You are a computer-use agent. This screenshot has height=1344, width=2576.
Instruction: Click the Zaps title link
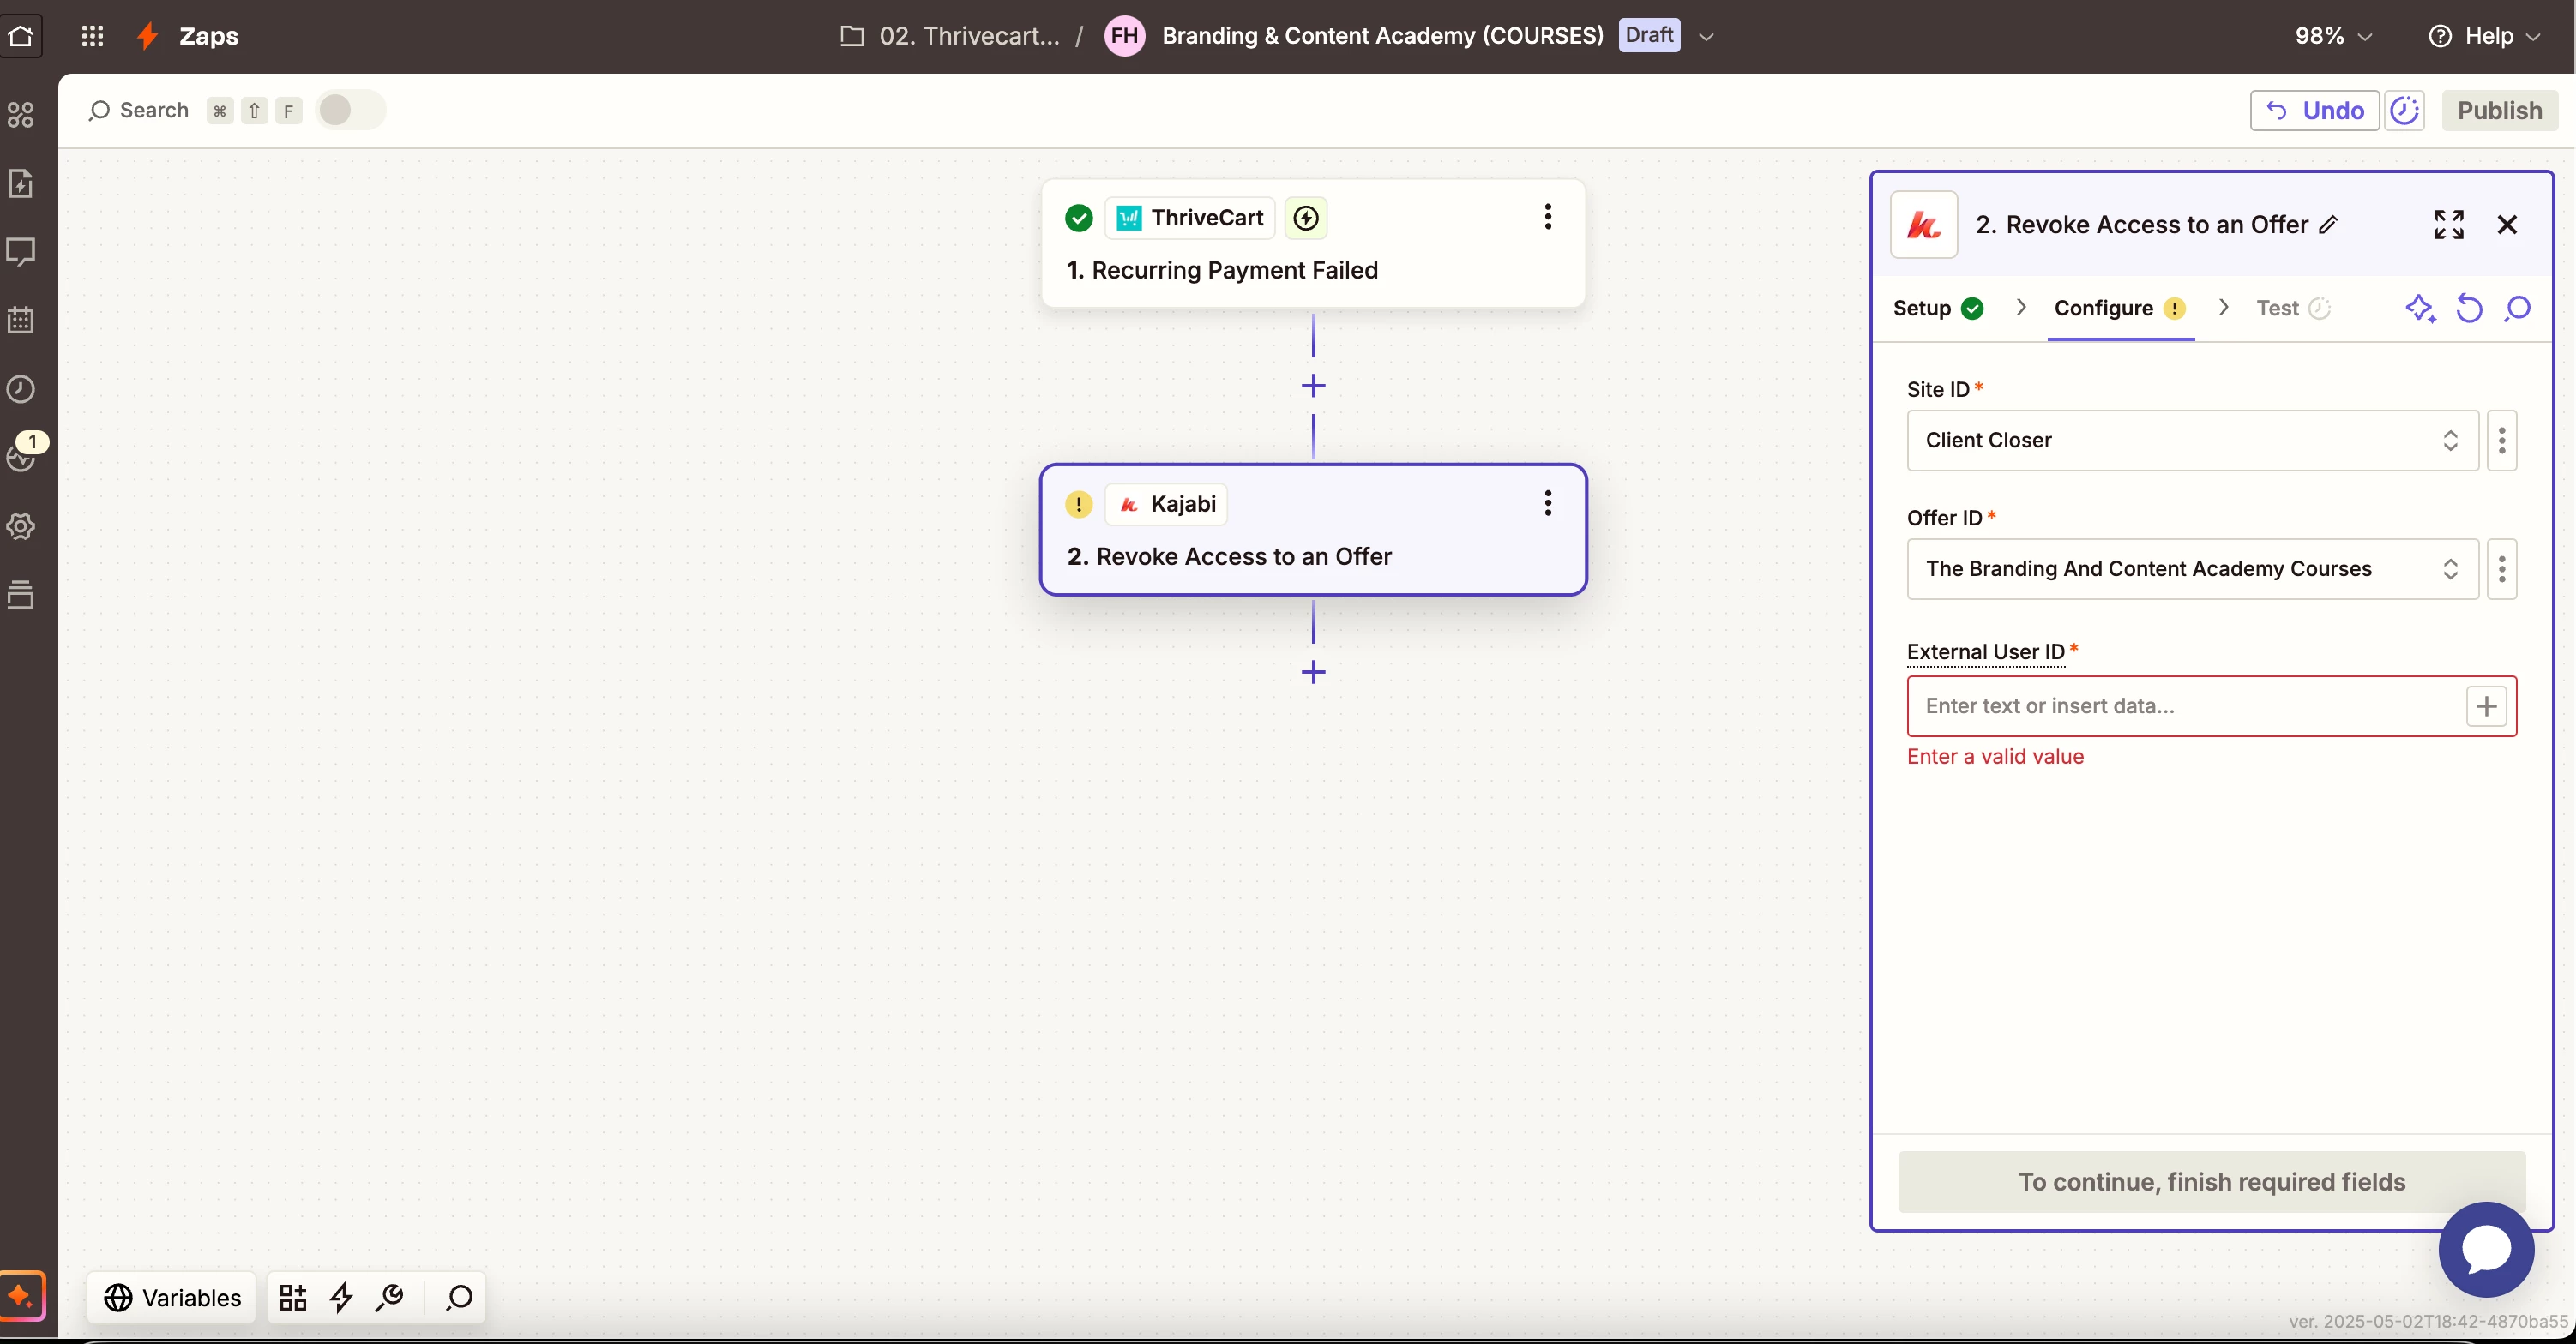[208, 36]
